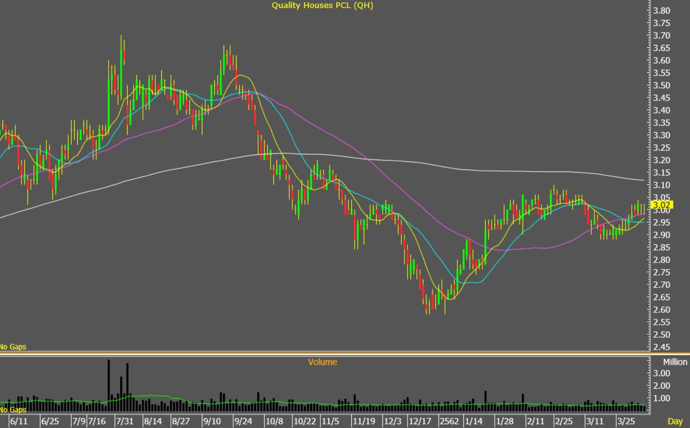The height and width of the screenshot is (428, 690).
Task: Click the Volume panel label
Action: [322, 362]
